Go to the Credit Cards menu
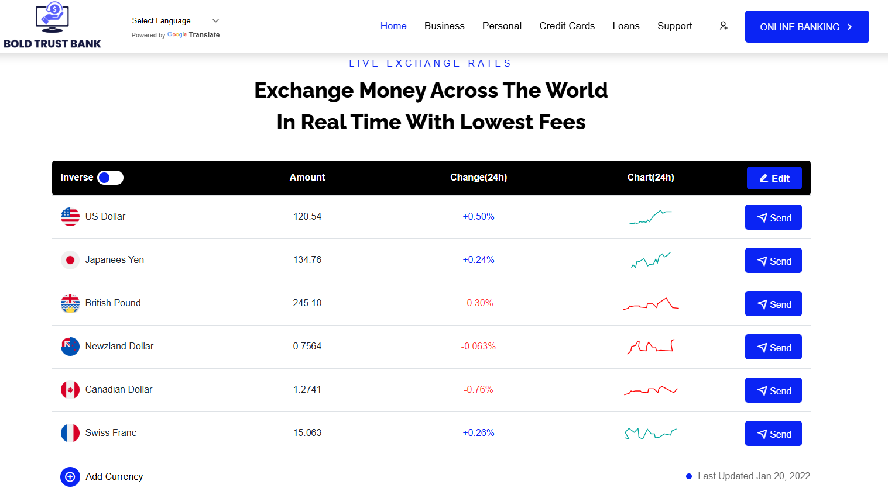Viewport: 888px width, 488px height. [567, 26]
